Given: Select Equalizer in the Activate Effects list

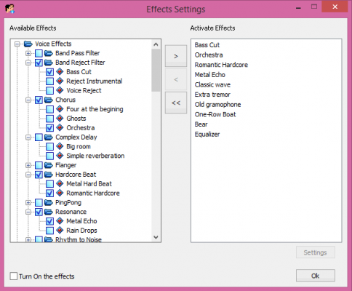Looking at the screenshot, I should 207,135.
